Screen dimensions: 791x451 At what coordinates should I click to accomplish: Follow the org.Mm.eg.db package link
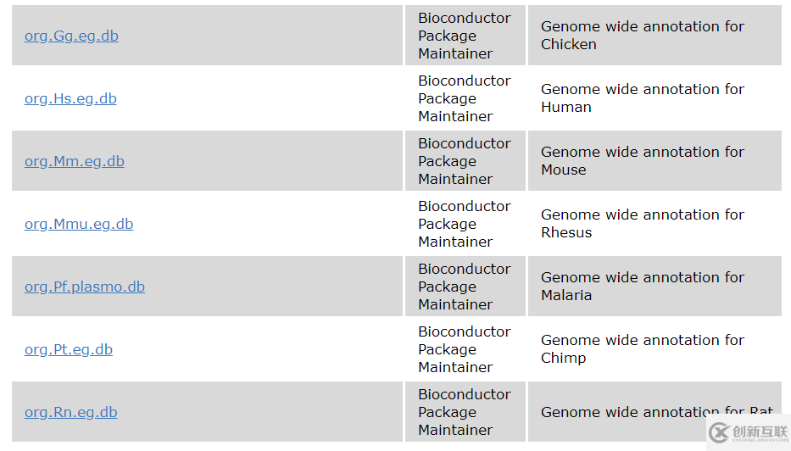click(x=75, y=161)
